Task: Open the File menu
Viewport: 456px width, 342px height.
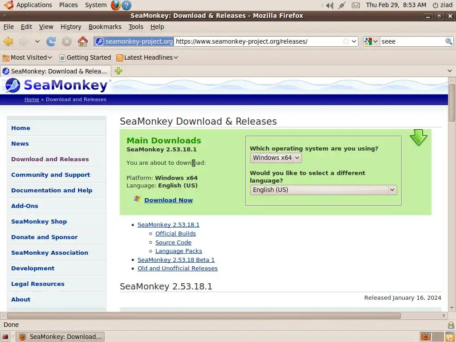Action: click(8, 27)
